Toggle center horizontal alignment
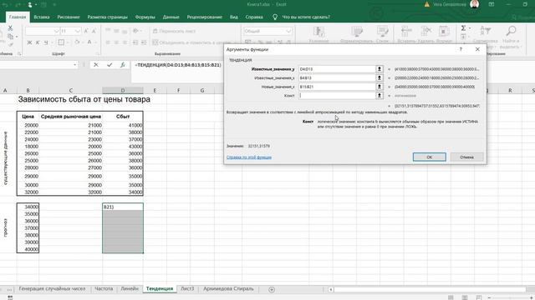Screen dimensions: 535x300 point(116,42)
